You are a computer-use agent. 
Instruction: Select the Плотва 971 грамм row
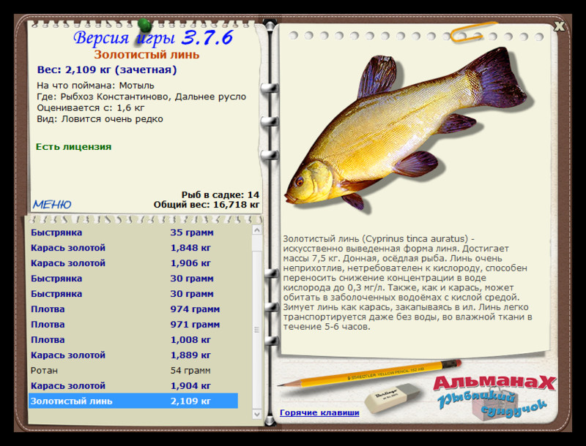pos(133,325)
